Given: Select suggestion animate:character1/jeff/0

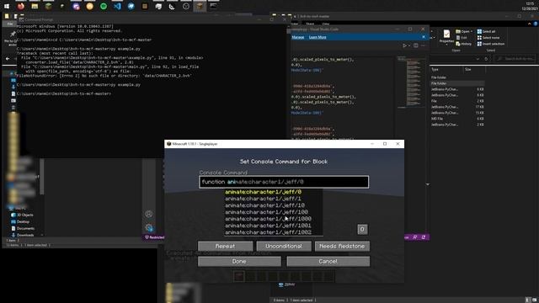Looking at the screenshot, I should pos(263,192).
